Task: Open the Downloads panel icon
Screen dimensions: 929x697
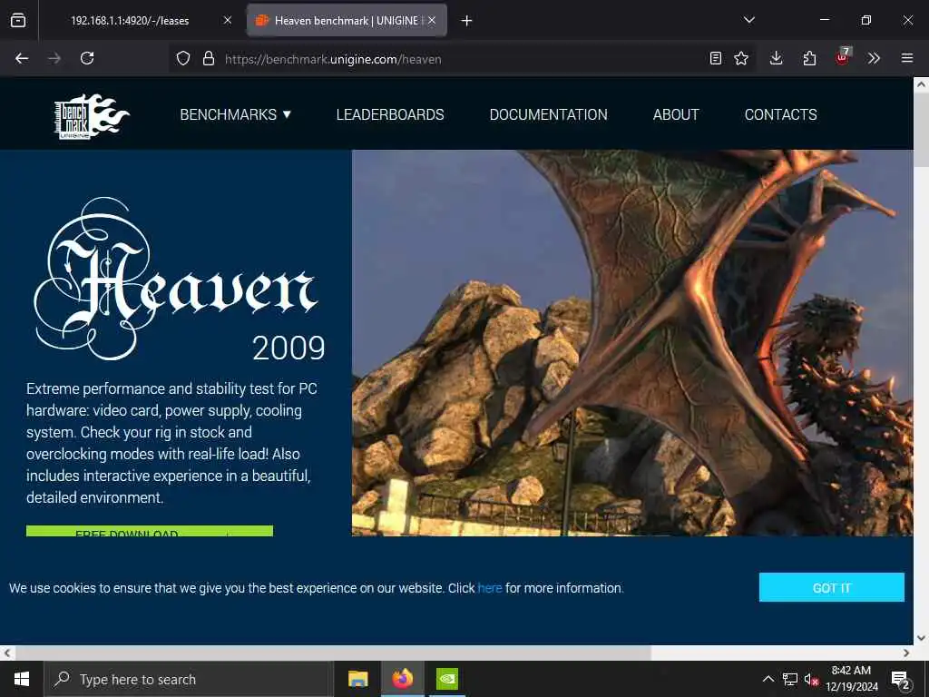Action: (777, 58)
